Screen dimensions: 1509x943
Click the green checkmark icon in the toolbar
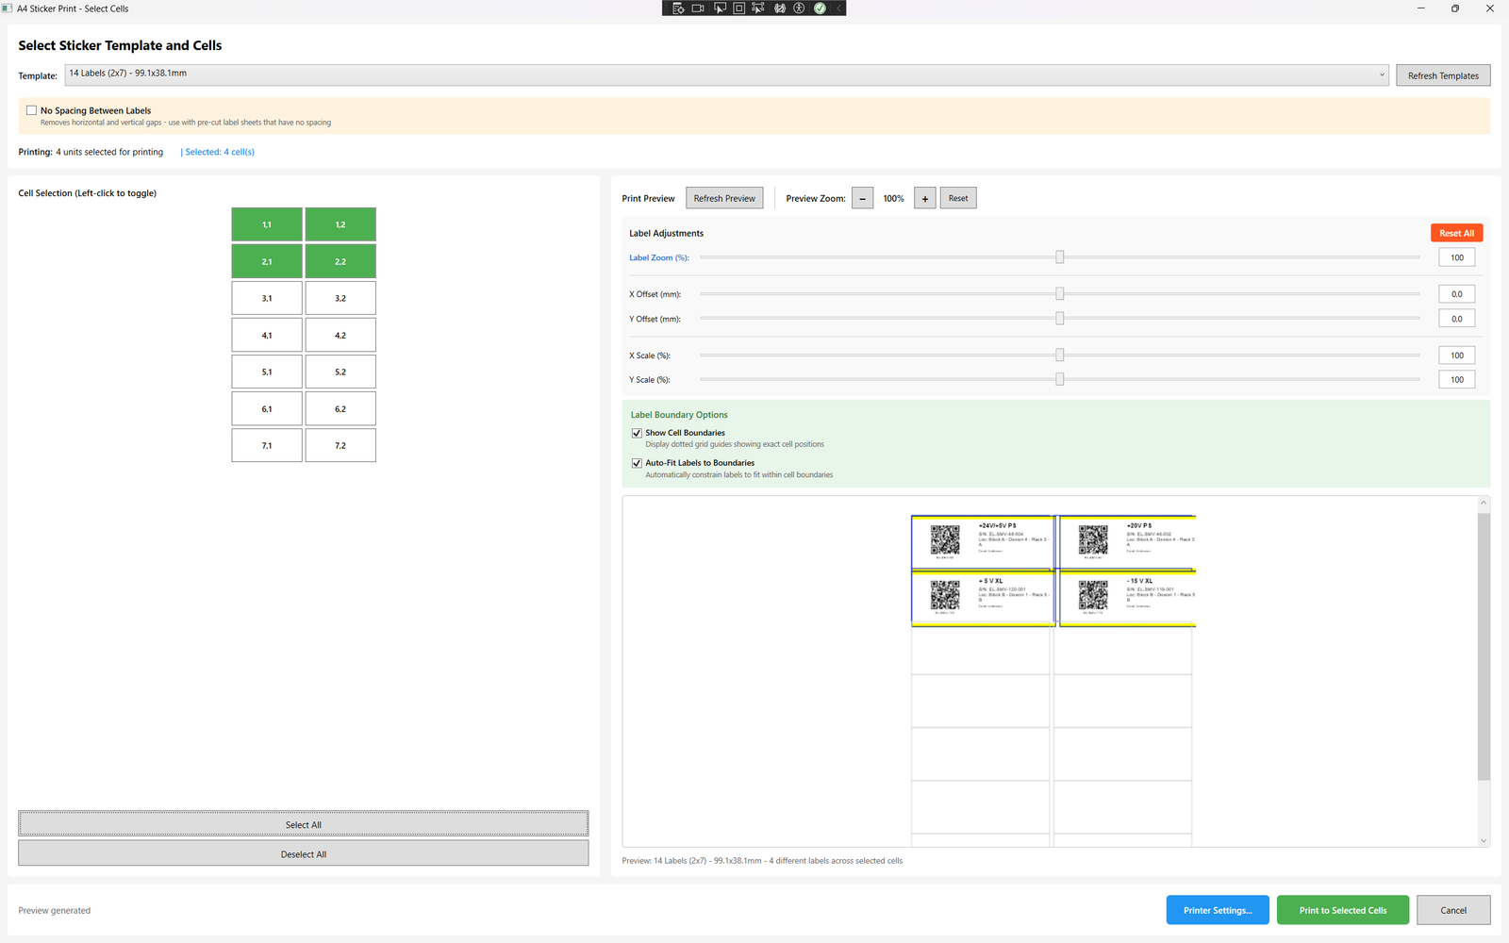point(820,8)
